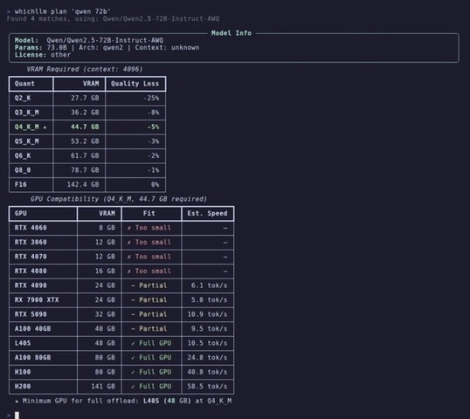Image resolution: width=470 pixels, height=419 pixels.
Task: Select the L40S row name
Action: 23,343
